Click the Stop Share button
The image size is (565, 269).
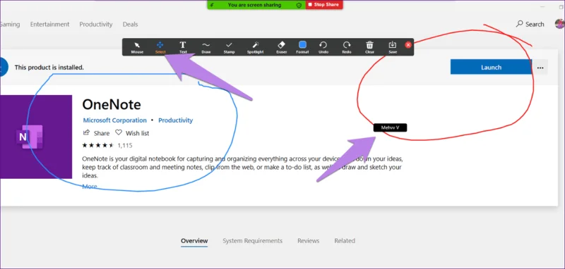point(324,5)
